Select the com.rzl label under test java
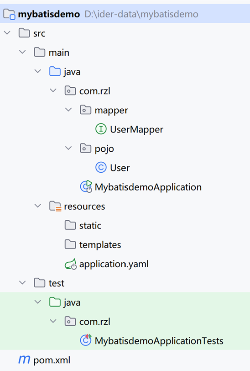Screen dimensions: 250x371 (x=95, y=322)
